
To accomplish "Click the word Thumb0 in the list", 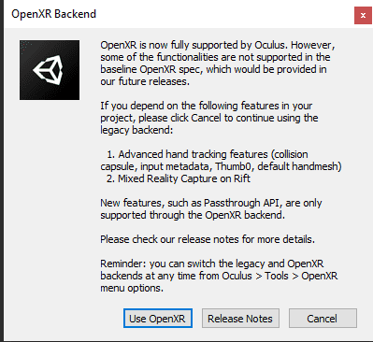I will [233, 166].
